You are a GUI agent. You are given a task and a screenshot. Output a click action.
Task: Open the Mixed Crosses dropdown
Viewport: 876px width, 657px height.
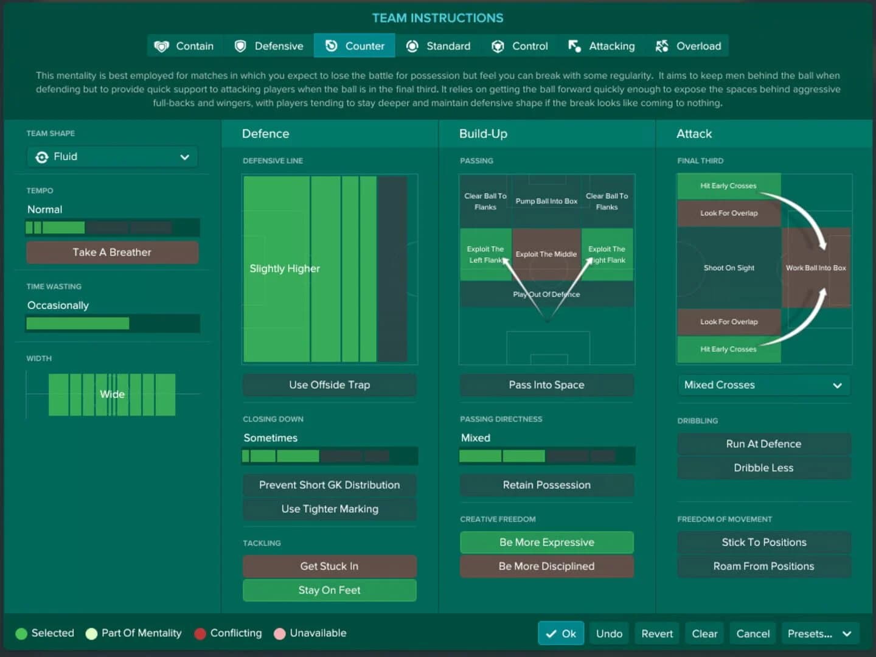tap(763, 384)
